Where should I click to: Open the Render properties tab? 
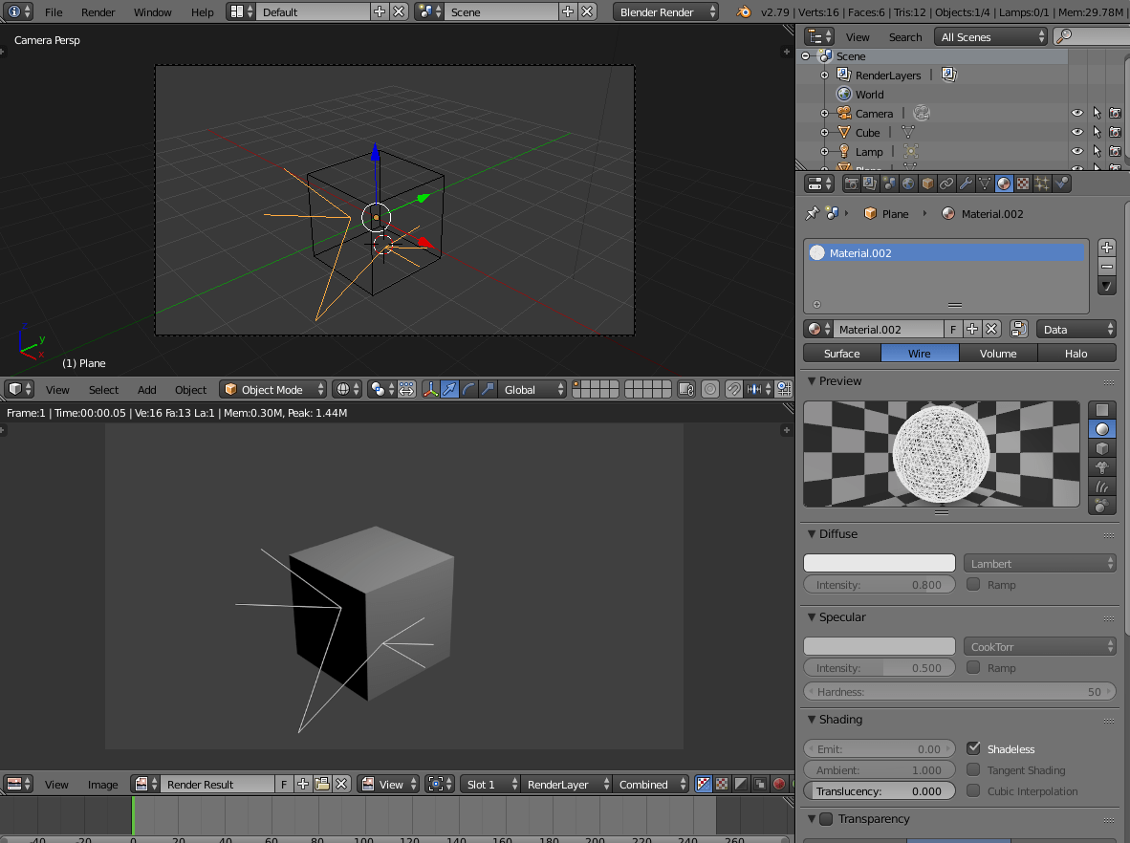[852, 183]
